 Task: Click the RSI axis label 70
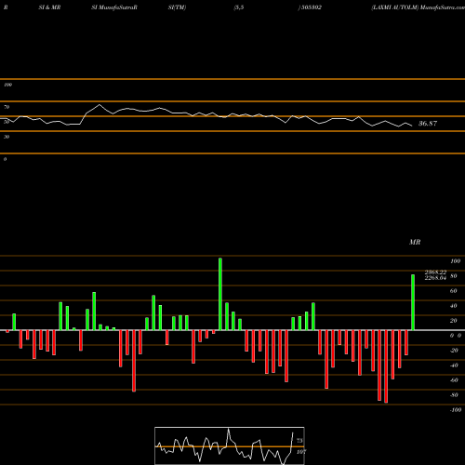pos(7,107)
